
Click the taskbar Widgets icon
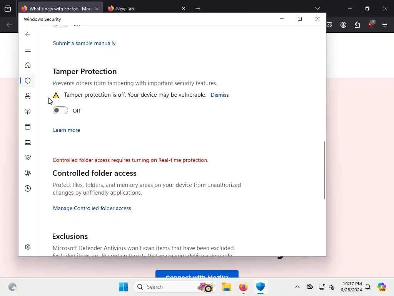[x=12, y=287]
